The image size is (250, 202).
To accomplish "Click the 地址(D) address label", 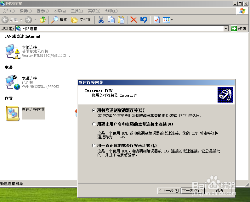I will (x=7, y=29).
